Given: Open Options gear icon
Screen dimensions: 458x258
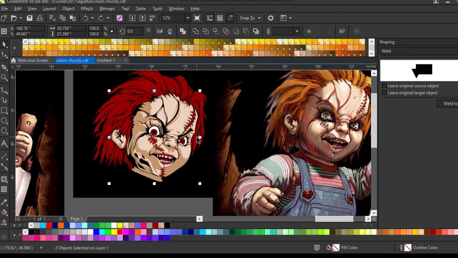Looking at the screenshot, I should click(x=271, y=18).
